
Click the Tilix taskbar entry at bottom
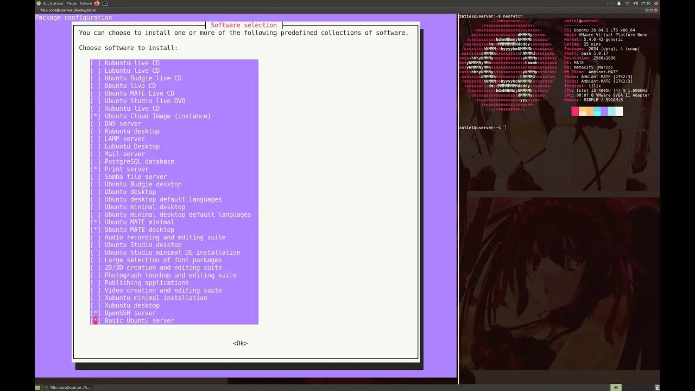tap(71, 387)
